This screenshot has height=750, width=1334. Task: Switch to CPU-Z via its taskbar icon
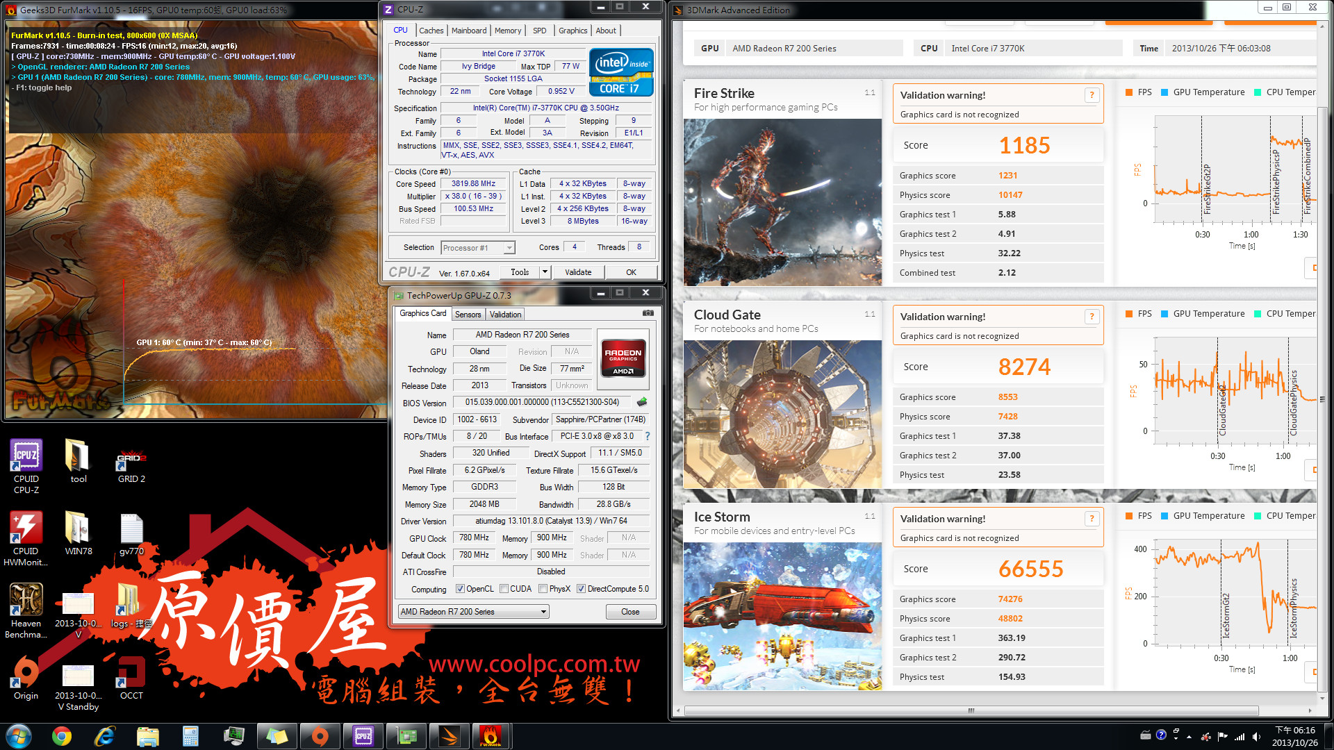(363, 736)
